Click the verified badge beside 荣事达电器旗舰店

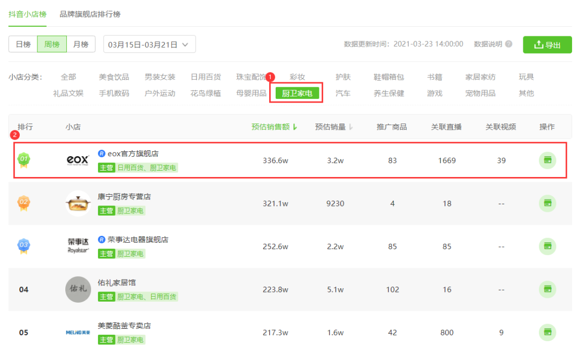[x=101, y=240]
